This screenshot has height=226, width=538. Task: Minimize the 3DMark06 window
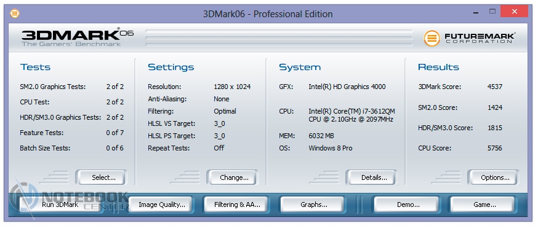click(x=476, y=12)
